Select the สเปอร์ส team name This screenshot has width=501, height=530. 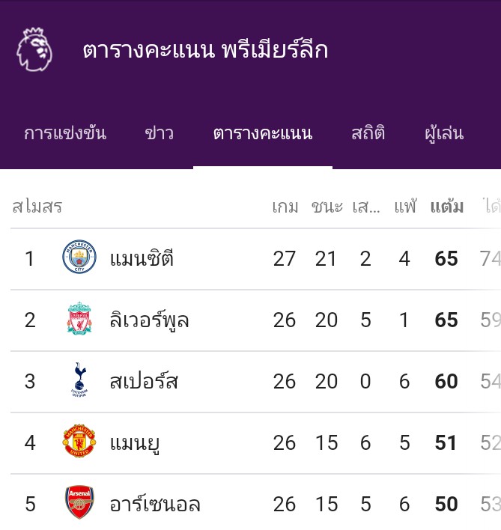(x=144, y=380)
